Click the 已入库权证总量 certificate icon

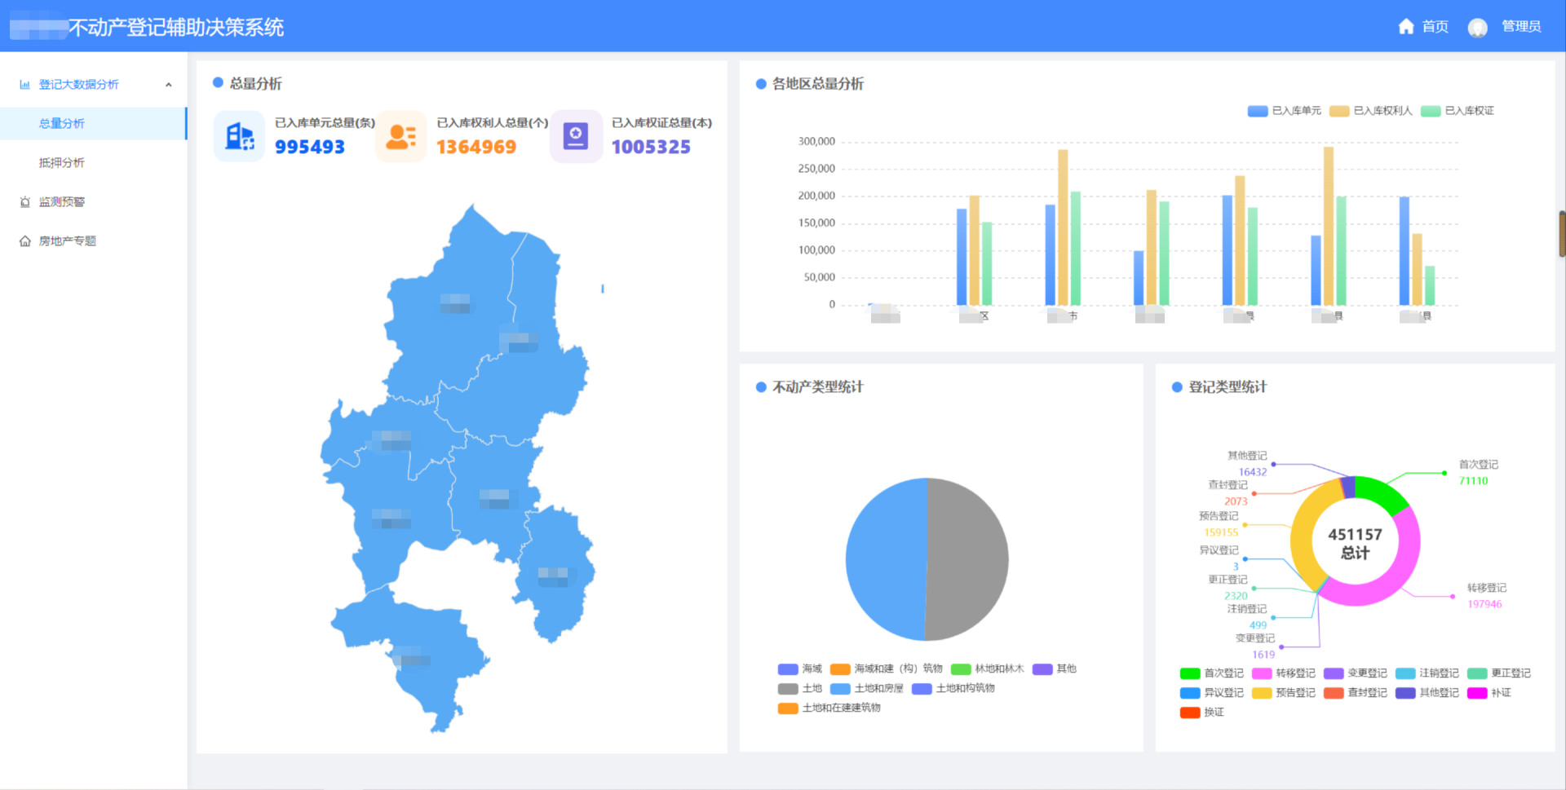[576, 136]
